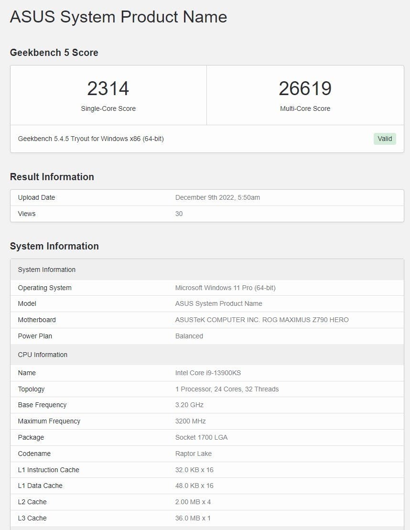Select the 3.20 GHz value
This screenshot has height=530, width=410.
click(x=189, y=405)
